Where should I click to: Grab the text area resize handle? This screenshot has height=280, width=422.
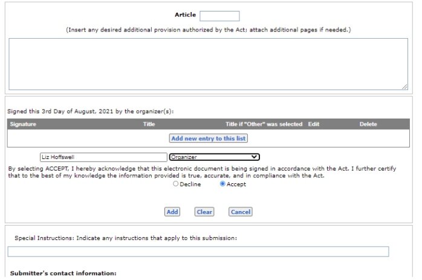[404, 86]
